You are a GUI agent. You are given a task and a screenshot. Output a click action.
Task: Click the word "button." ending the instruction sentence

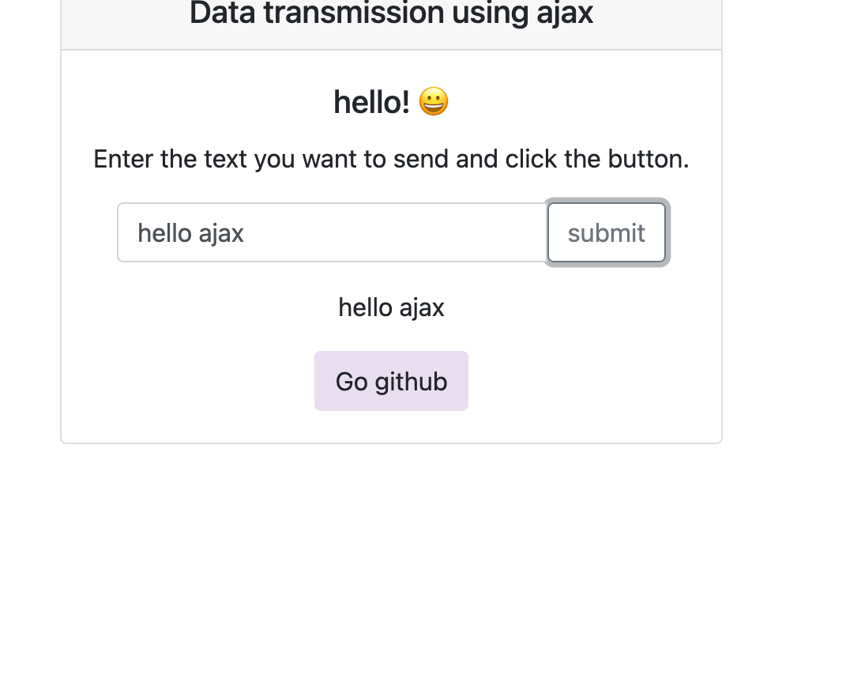pos(649,160)
